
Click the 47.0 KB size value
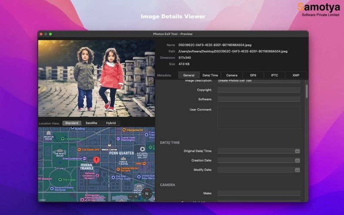184,64
